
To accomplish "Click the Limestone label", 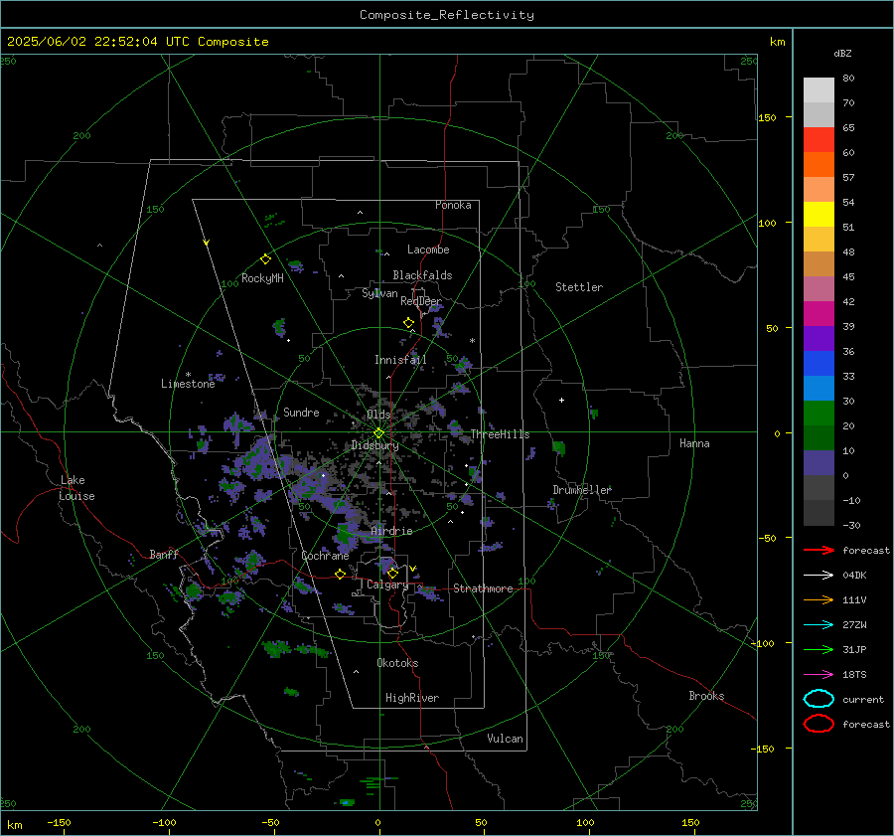I will [x=188, y=384].
